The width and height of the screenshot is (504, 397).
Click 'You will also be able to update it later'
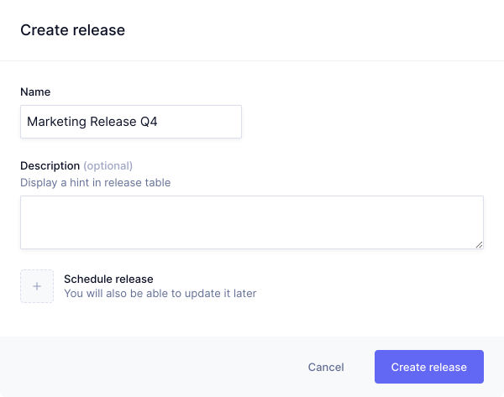pos(160,294)
